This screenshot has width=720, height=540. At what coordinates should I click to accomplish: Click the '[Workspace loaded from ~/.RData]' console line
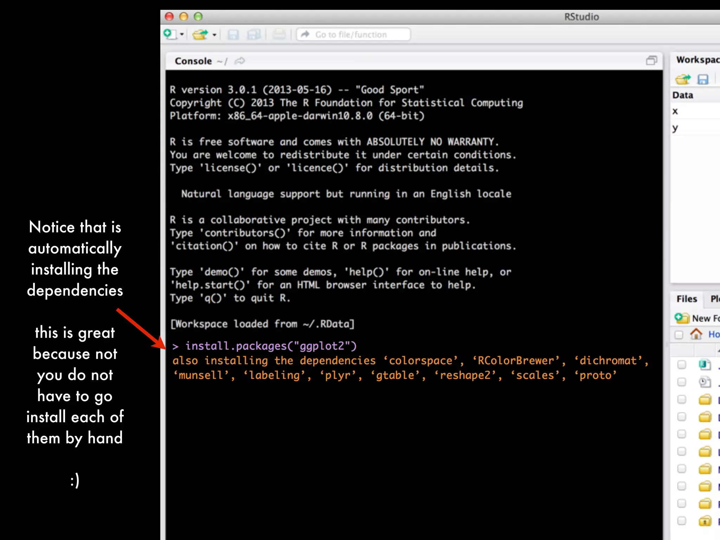[262, 324]
